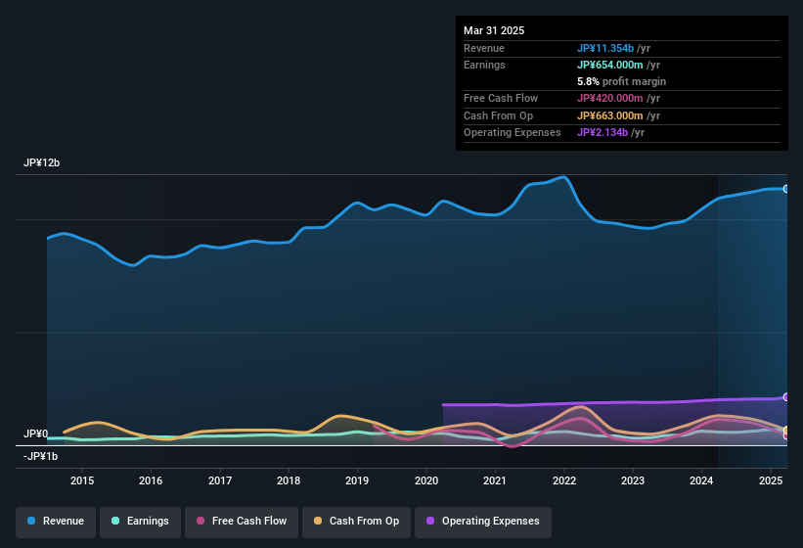Click the JP¥420.000m free cash flow value
Image resolution: width=803 pixels, height=548 pixels.
pyautogui.click(x=610, y=98)
